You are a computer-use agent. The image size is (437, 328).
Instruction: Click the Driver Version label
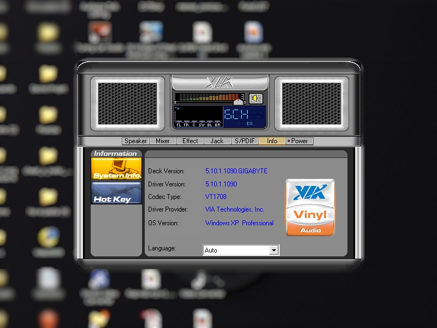167,184
